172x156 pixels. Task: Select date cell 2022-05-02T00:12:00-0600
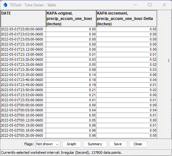(x=23, y=120)
